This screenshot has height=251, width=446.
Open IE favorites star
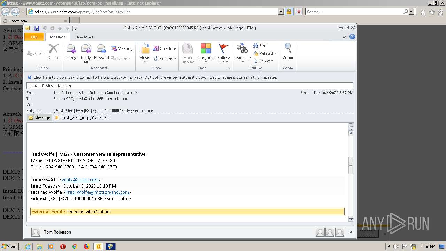coord(432,12)
